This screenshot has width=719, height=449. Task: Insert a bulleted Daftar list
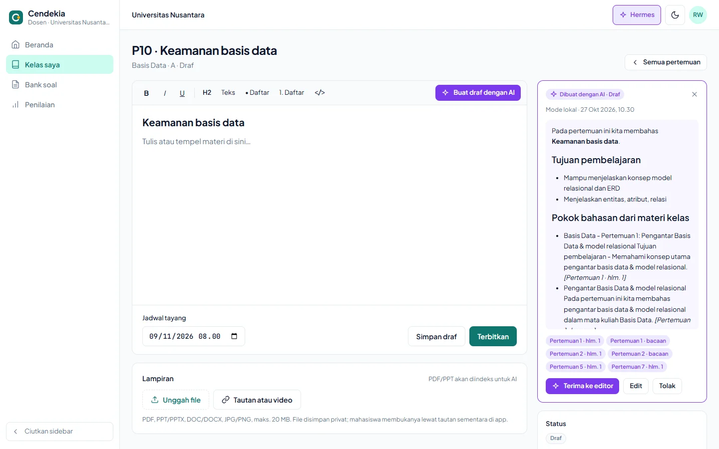coord(257,93)
